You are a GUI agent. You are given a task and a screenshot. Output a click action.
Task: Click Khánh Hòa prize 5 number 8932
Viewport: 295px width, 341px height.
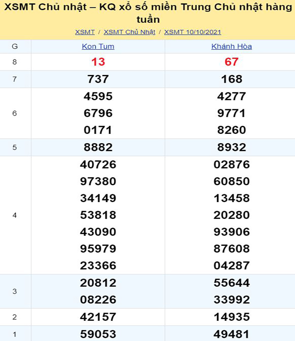coord(231,147)
